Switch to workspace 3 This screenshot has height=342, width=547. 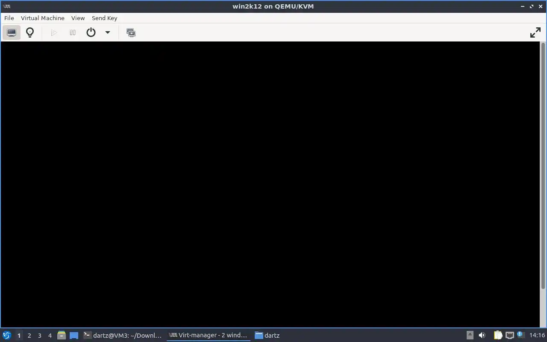pos(39,336)
